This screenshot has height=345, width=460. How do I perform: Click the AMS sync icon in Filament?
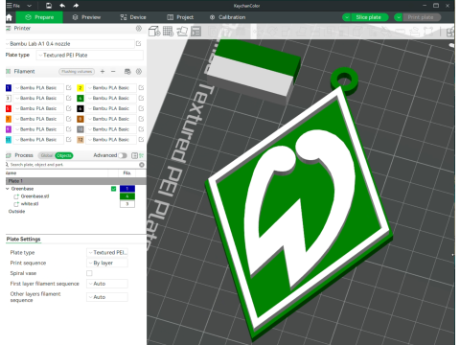127,72
